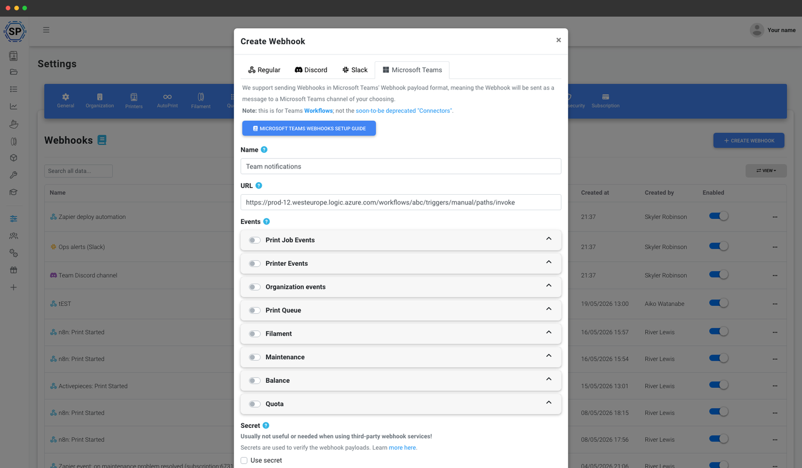The width and height of the screenshot is (802, 468).
Task: Enable the Filament events toggle
Action: pyautogui.click(x=255, y=334)
